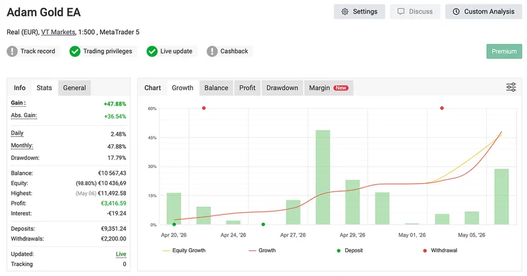Viewport: 527px width, 276px height.
Task: Click the green Premium button
Action: (504, 51)
